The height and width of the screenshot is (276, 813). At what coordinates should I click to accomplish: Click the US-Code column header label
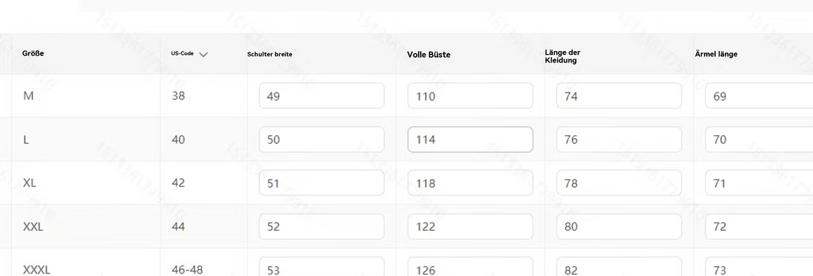pos(182,53)
